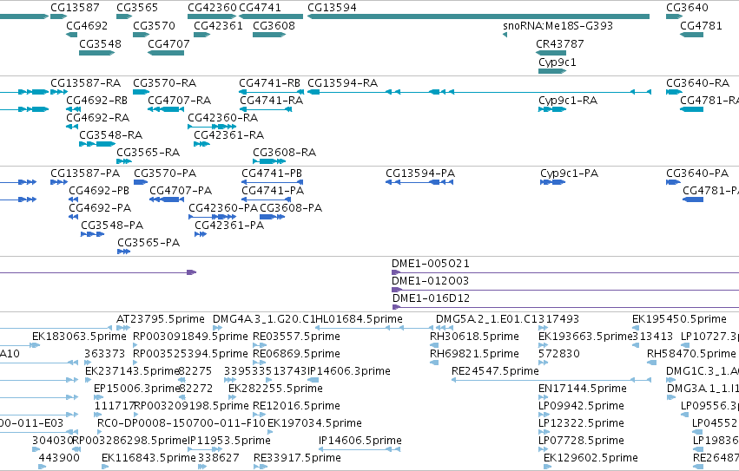Click the Cyp9c1 gene label
Screen dimensions: 739x471
[x=558, y=62]
